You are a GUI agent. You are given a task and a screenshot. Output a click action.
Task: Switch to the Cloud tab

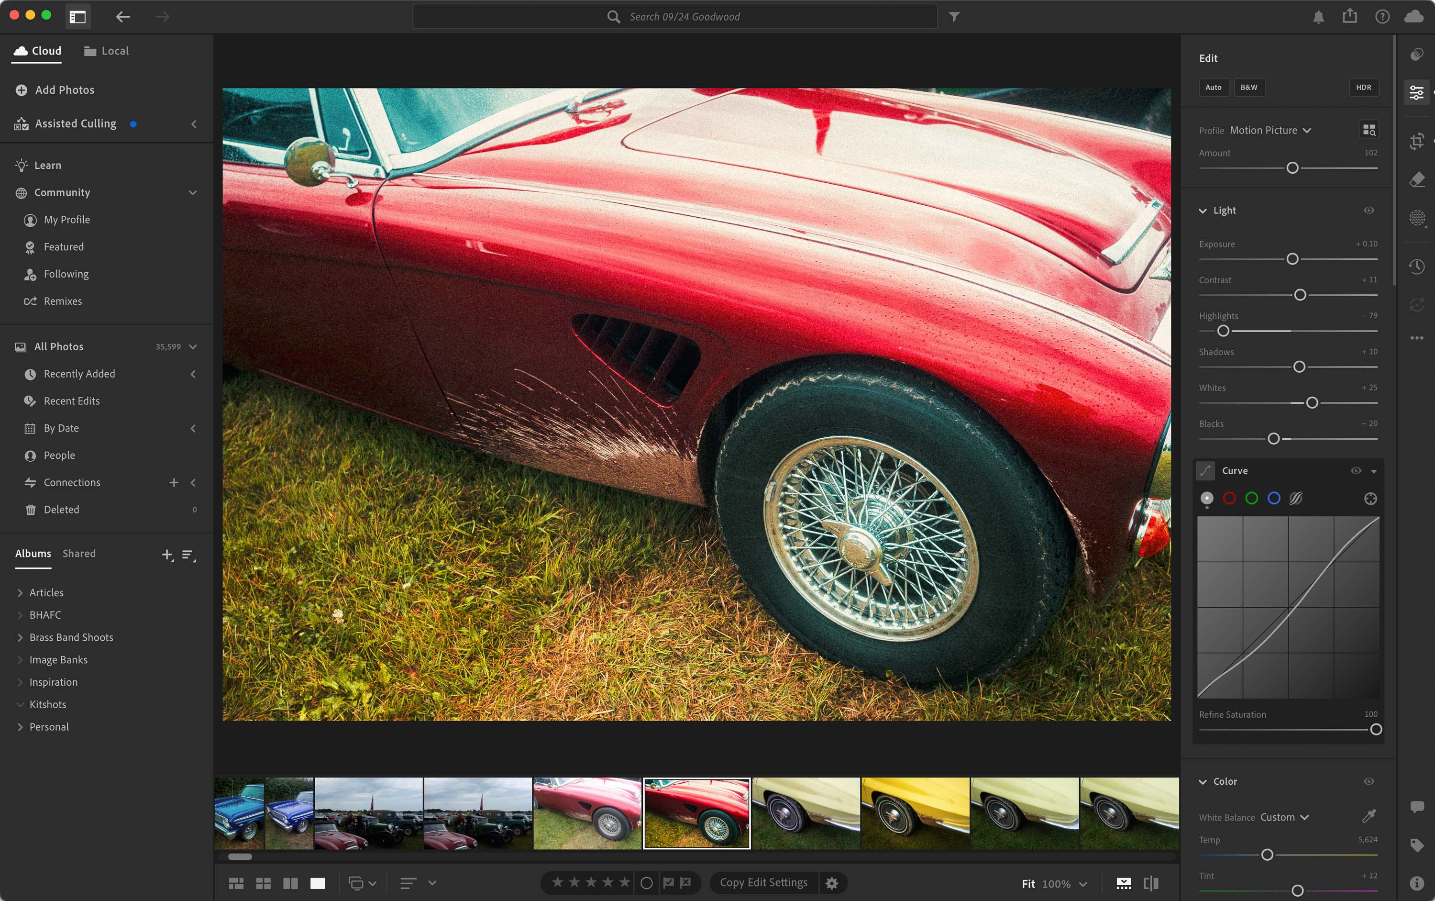(x=37, y=51)
